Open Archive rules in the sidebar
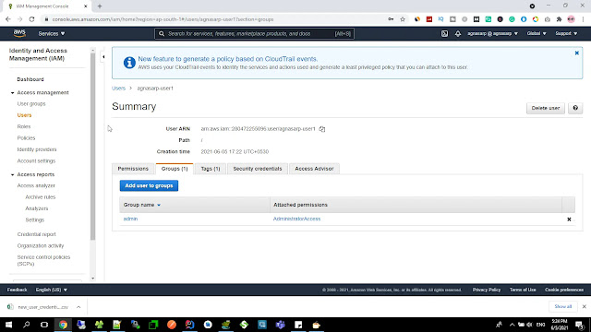 (x=40, y=196)
